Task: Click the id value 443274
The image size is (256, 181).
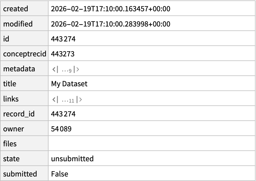Action: 63,39
